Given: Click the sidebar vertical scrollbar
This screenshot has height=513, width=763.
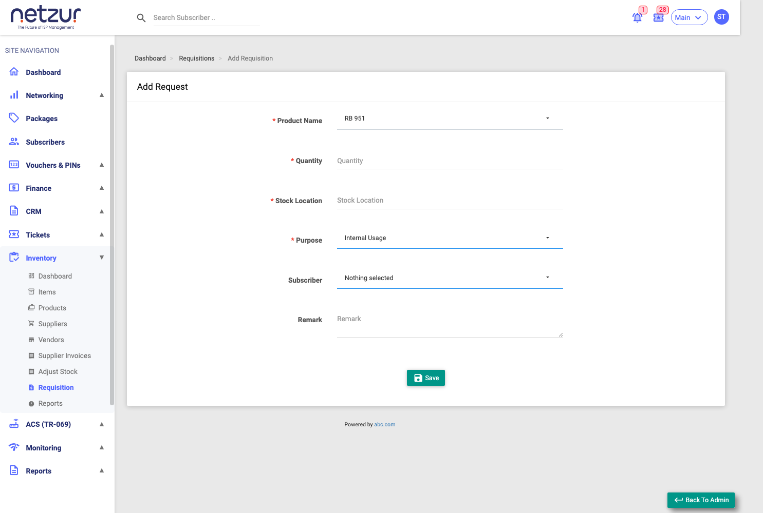Looking at the screenshot, I should [x=112, y=225].
